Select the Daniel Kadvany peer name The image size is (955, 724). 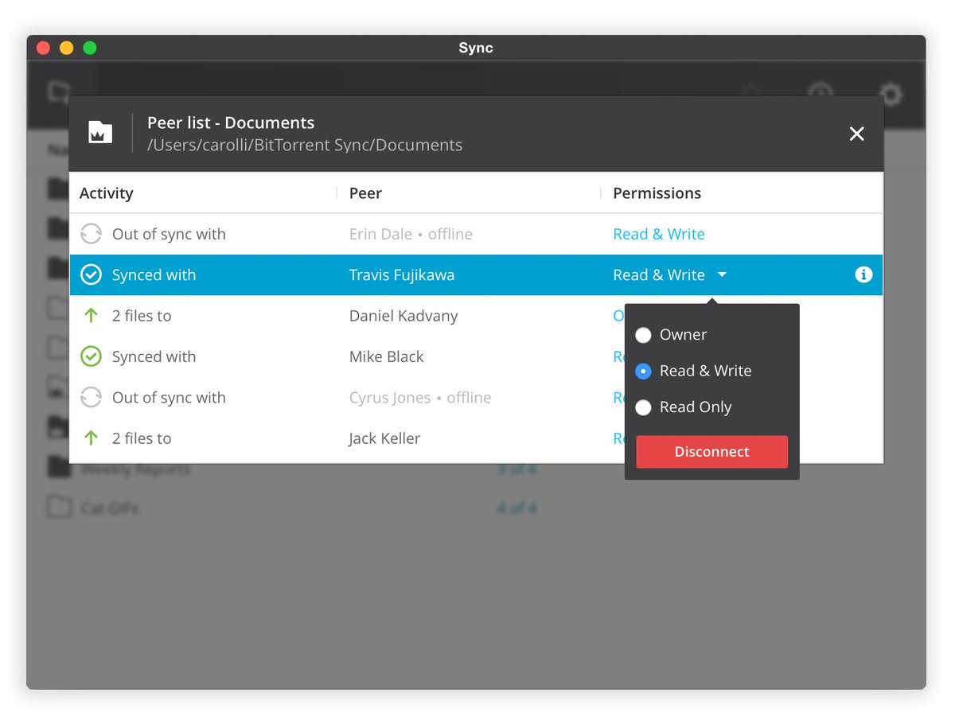403,316
